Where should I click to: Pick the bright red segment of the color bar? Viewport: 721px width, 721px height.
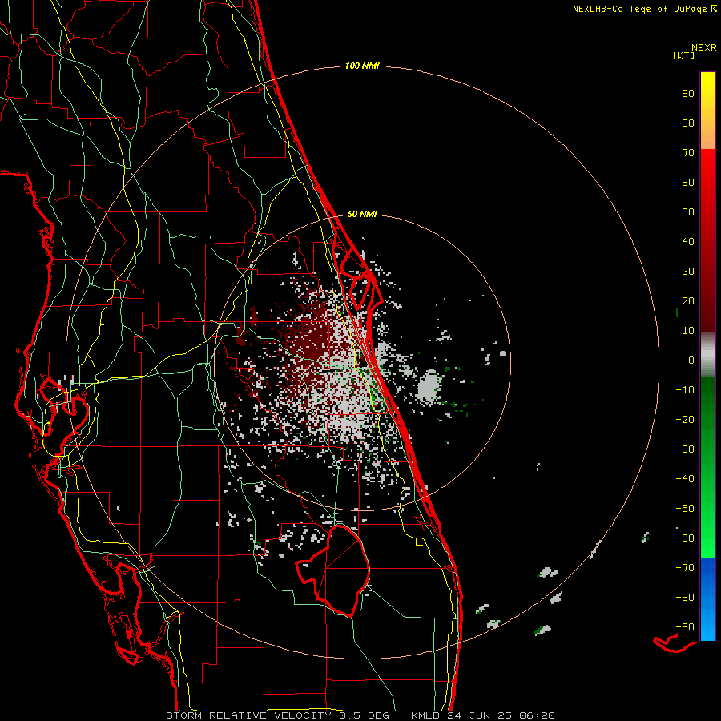(x=707, y=240)
